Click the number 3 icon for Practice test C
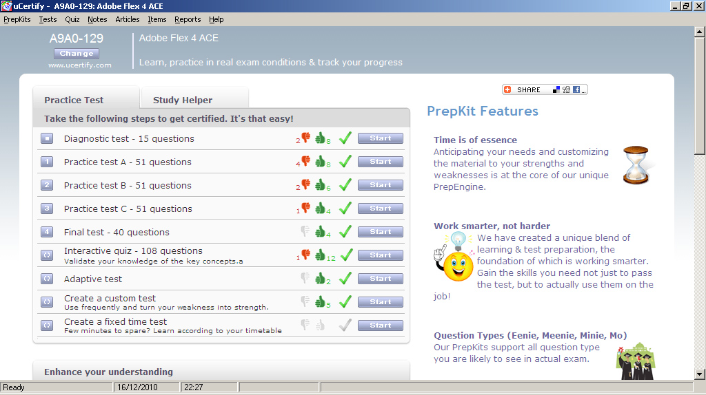This screenshot has height=395, width=706. coord(47,209)
